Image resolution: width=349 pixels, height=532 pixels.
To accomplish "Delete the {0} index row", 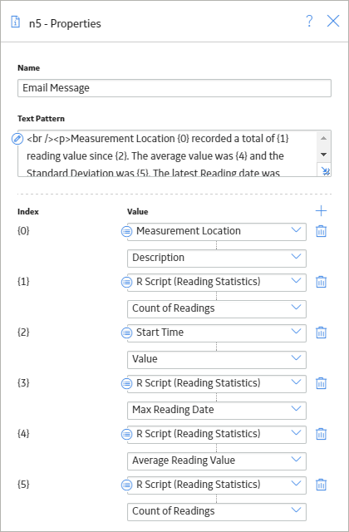I will [x=321, y=231].
